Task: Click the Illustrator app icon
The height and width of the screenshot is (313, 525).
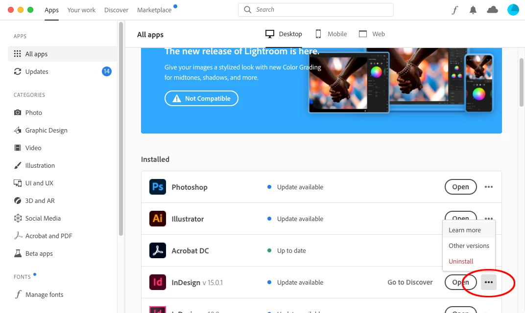Action: [157, 218]
